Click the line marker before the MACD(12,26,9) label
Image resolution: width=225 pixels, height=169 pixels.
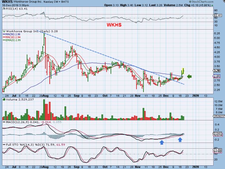pyautogui.click(x=4, y=122)
